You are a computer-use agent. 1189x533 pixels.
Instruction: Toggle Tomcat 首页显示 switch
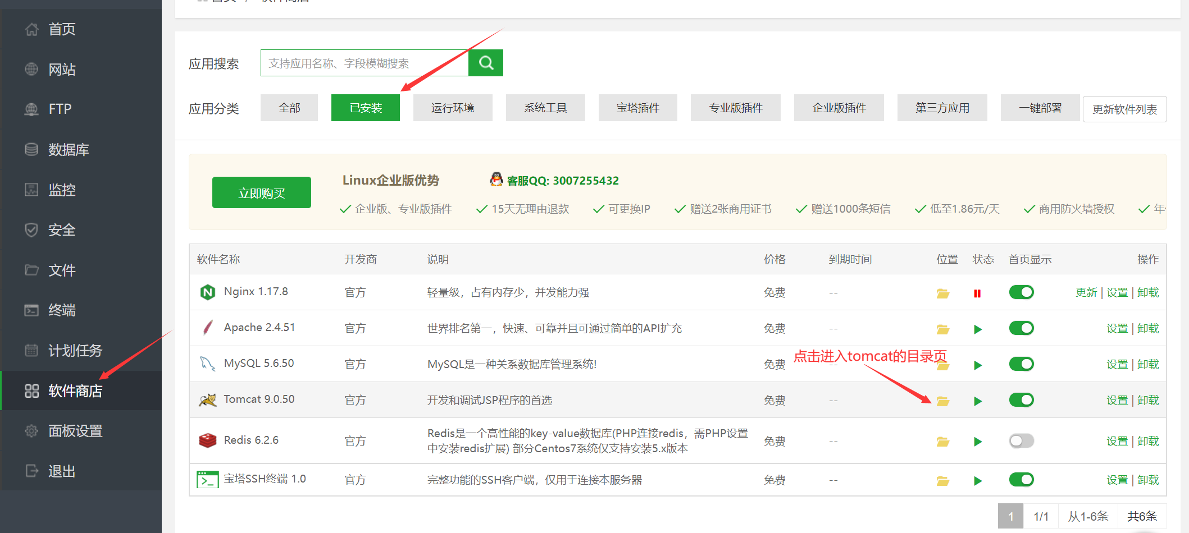(1021, 400)
